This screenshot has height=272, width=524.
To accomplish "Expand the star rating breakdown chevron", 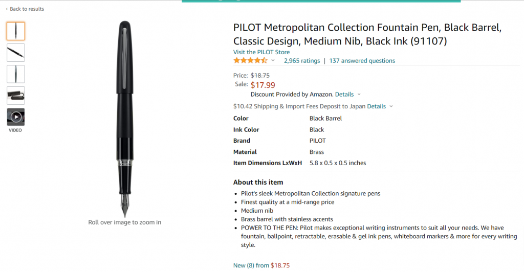I will (x=273, y=60).
